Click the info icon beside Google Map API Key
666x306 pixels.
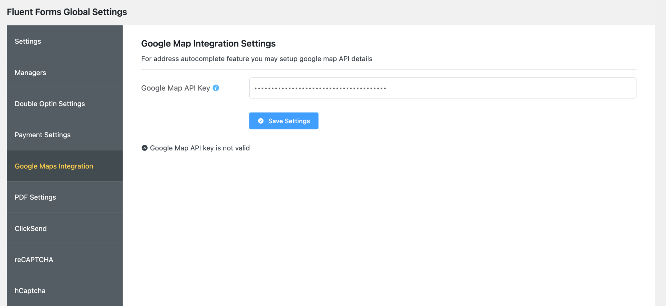click(x=216, y=87)
